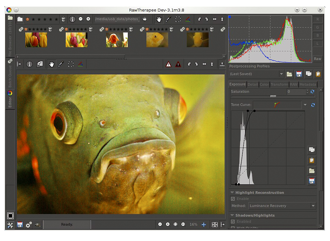Screen dimensions: 330x241
Task: Click the Raw histogram button
Action: (318, 59)
